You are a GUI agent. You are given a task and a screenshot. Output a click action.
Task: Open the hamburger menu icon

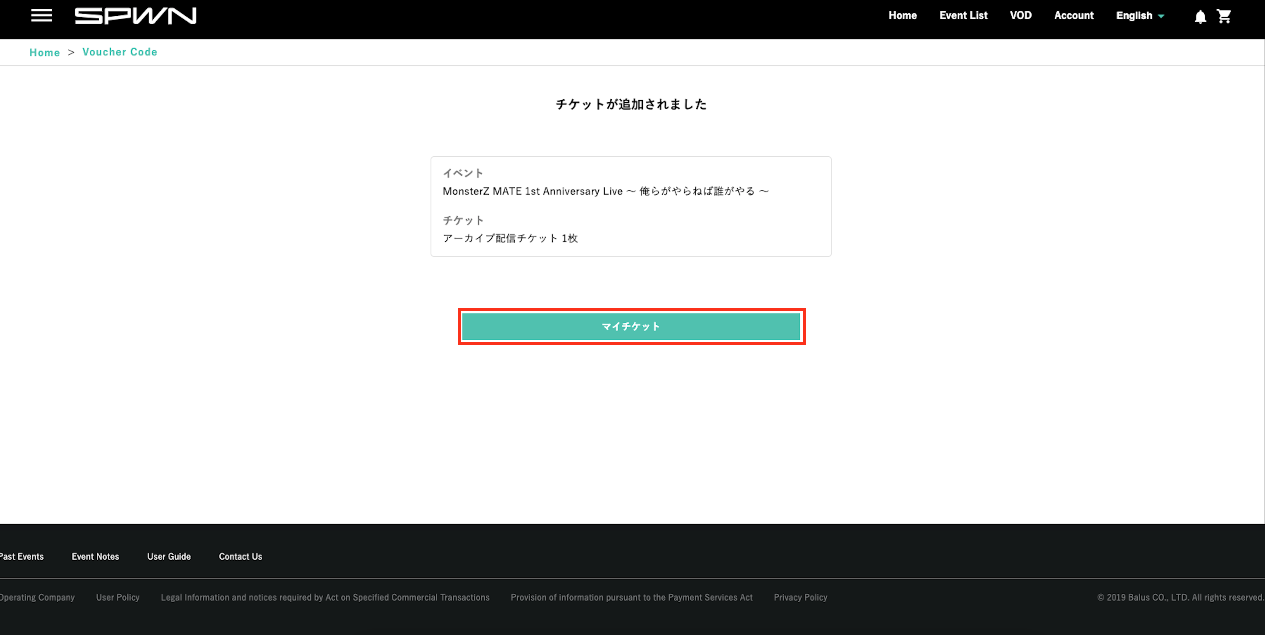point(42,16)
